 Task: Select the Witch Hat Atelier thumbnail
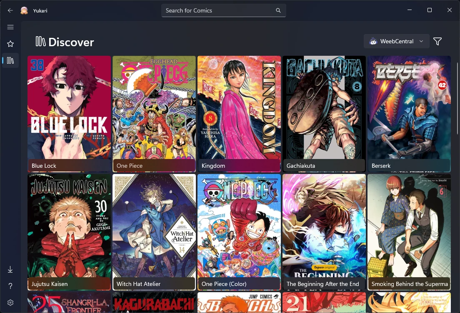(154, 232)
